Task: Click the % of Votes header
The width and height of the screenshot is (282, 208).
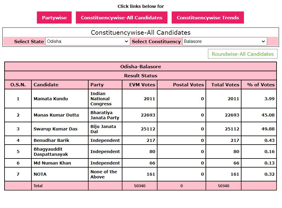Action: 261,85
